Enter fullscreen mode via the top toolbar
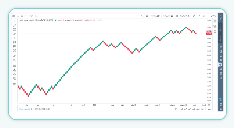 pyautogui.click(x=18, y=16)
